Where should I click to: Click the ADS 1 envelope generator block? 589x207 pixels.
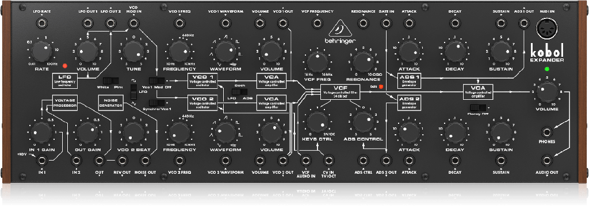(x=409, y=81)
